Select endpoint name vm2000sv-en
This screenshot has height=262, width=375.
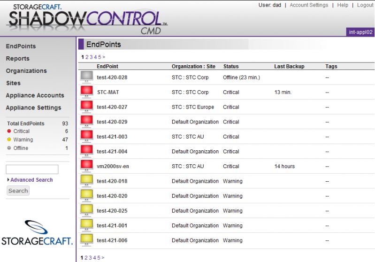[113, 166]
